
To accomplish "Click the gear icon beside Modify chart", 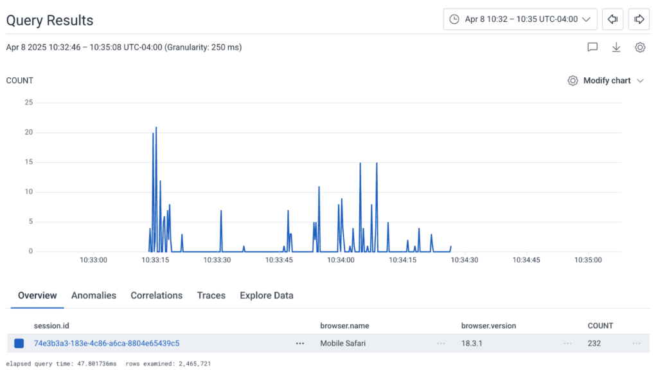I will [x=573, y=80].
